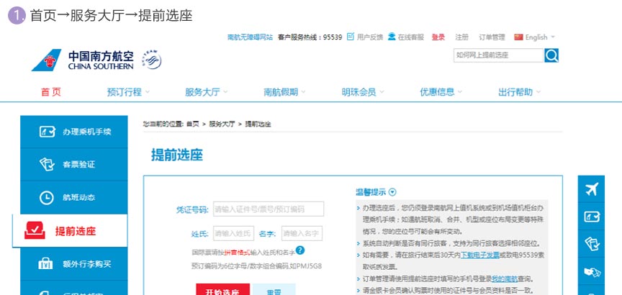Click the airplane icon in right sidebar
622x295 pixels.
tap(592, 190)
